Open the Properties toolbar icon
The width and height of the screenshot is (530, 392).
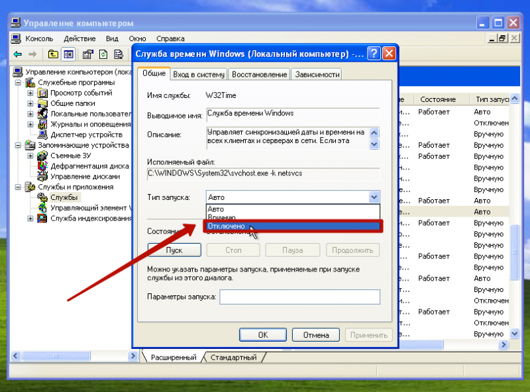click(88, 54)
